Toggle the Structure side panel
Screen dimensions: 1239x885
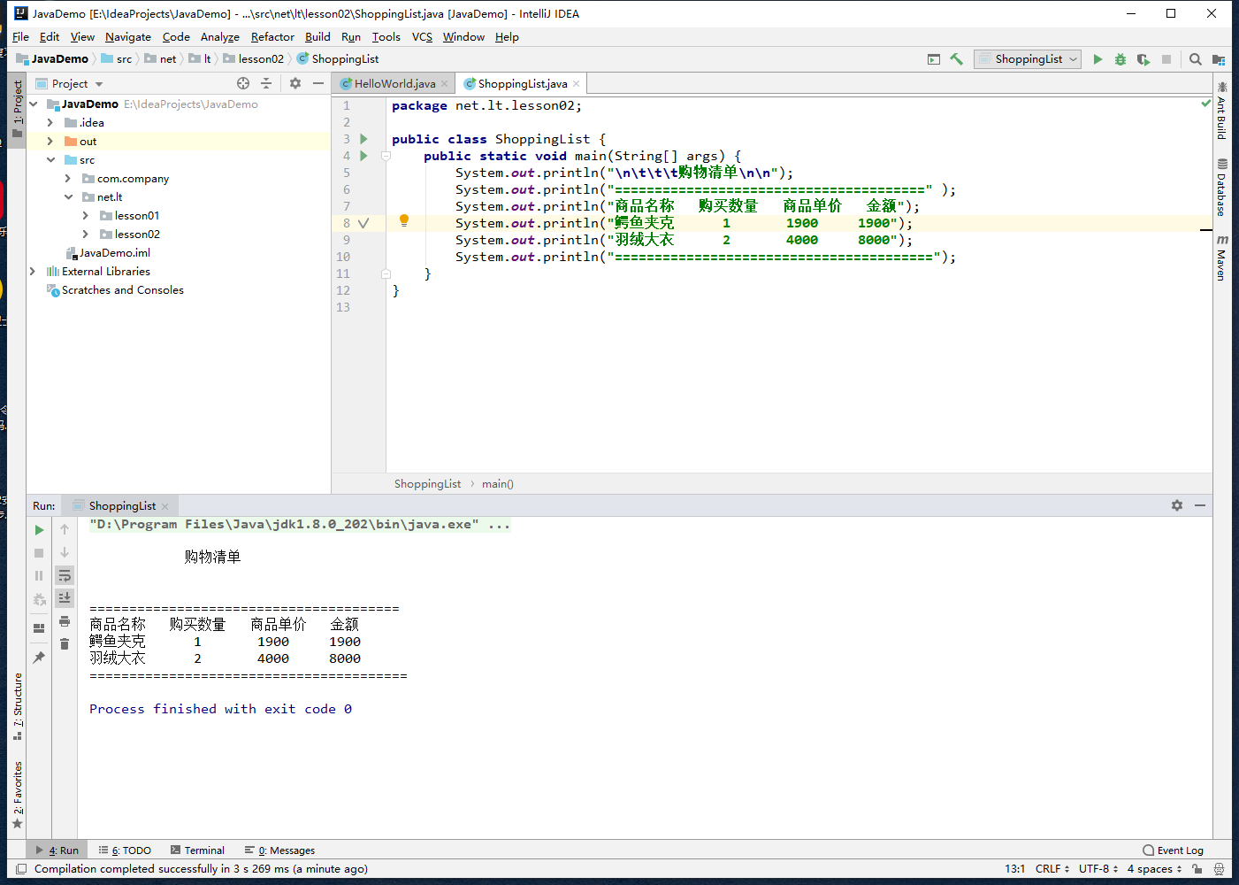18,707
